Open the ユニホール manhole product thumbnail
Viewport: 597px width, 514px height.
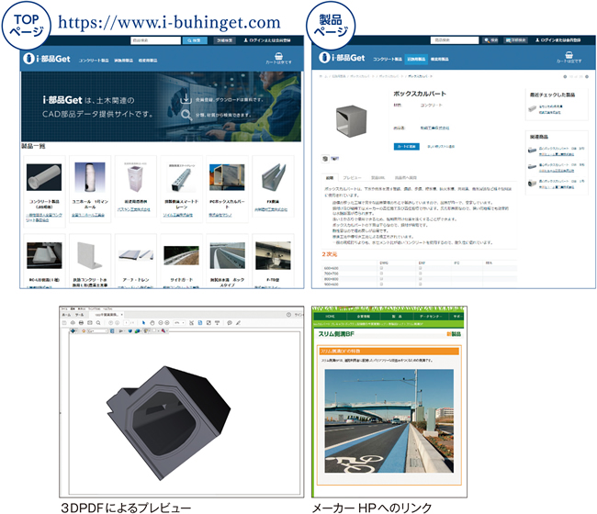point(90,177)
